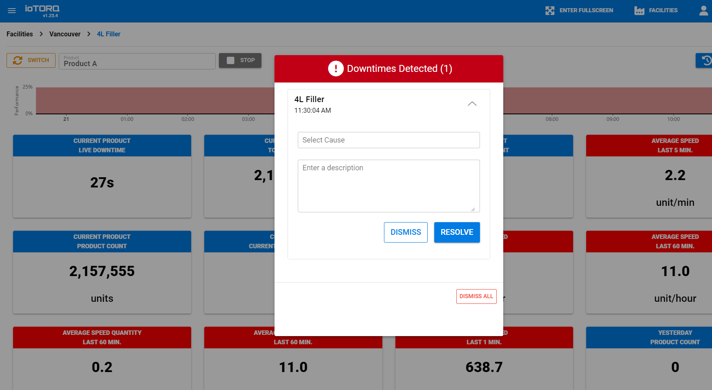Click the 638.7 value
Screen dimensions: 712x390
point(484,367)
